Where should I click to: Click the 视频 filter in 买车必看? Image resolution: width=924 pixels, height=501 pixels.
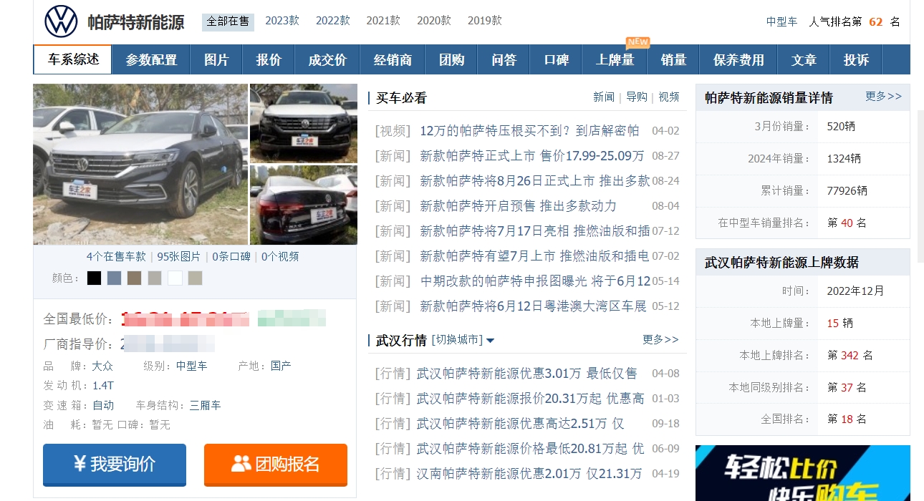(669, 97)
